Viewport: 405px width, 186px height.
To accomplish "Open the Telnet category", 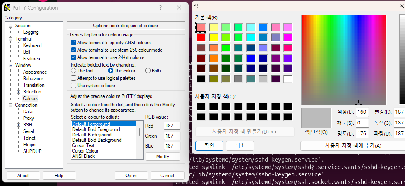I will (x=29, y=138).
